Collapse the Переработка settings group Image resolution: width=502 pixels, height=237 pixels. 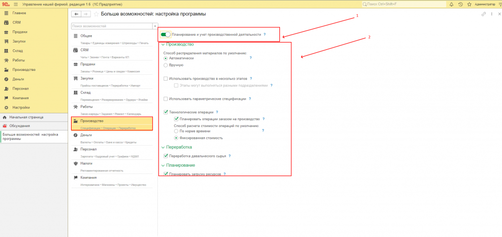(163, 148)
